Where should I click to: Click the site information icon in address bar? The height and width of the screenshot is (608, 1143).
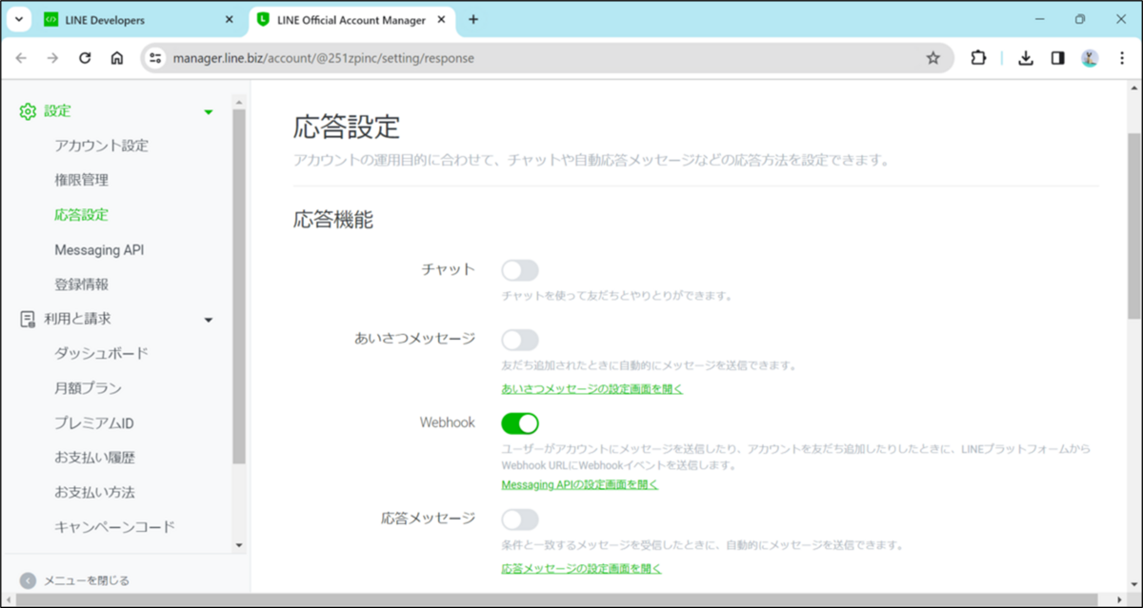[156, 58]
